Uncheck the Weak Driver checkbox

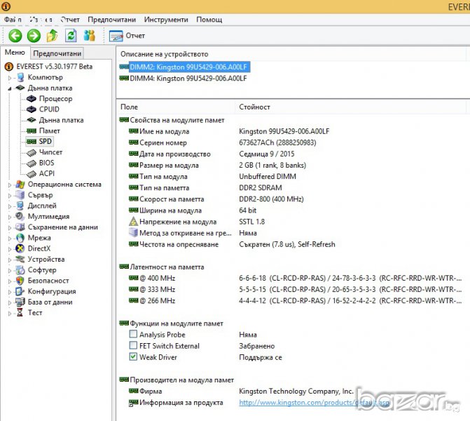tap(133, 357)
